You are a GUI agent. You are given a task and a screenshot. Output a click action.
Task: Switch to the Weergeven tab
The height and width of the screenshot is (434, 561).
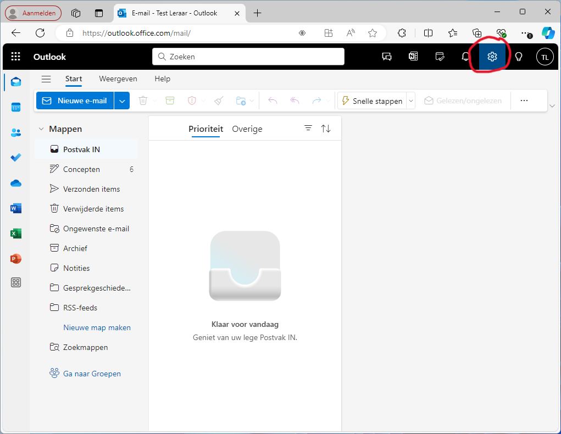tap(118, 79)
